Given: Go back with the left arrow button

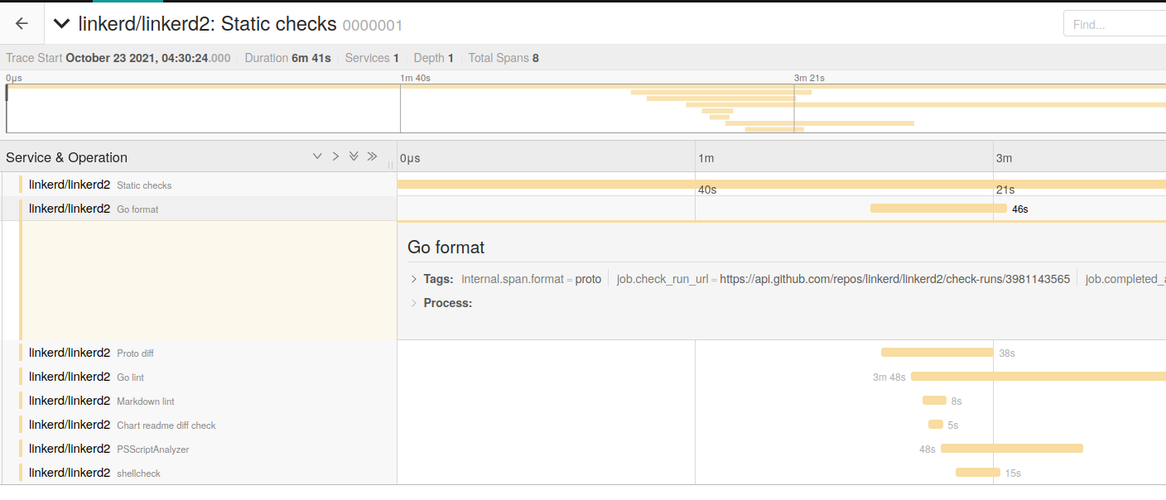Looking at the screenshot, I should (x=22, y=24).
